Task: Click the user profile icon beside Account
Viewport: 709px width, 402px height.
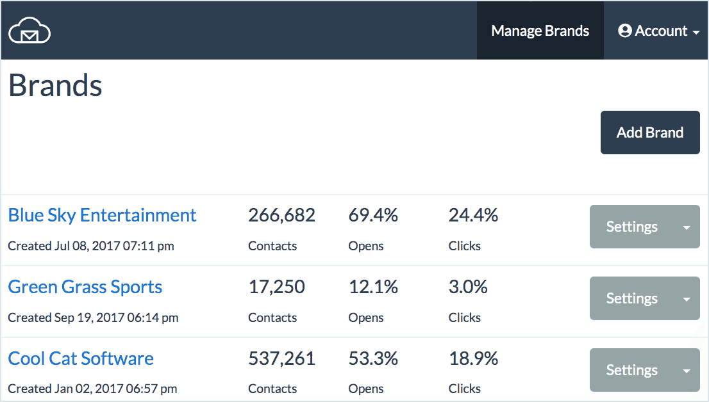Action: pos(625,31)
